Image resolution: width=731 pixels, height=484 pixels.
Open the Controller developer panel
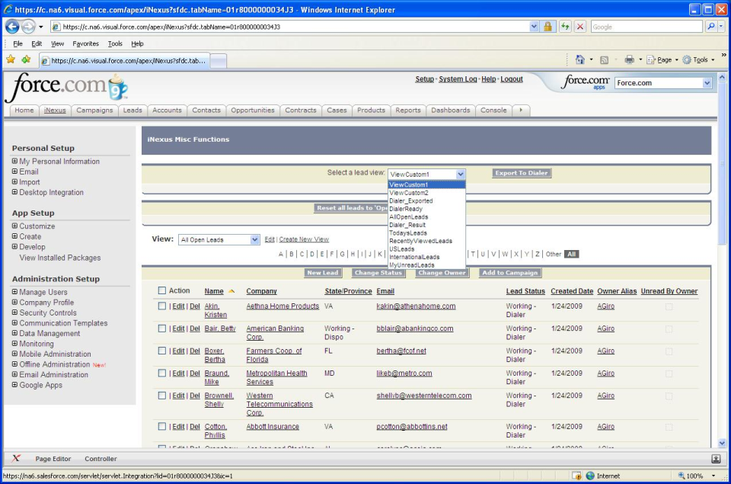click(x=101, y=458)
